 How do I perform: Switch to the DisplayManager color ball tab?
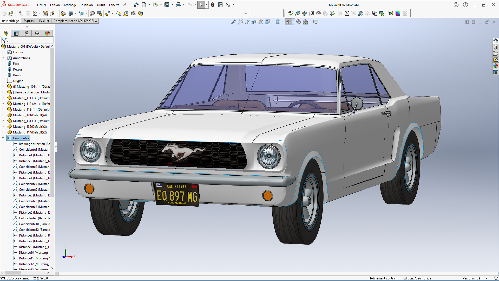pyautogui.click(x=47, y=33)
